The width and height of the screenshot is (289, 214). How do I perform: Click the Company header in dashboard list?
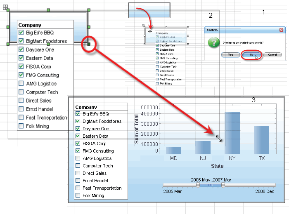(86, 107)
